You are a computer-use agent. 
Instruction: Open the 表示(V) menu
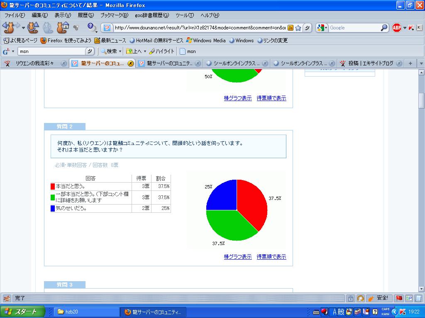pos(63,15)
